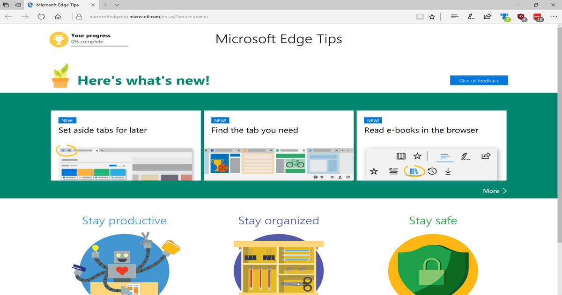Viewport: 562px width, 295px height.
Task: Click the Share icon in the toolbar
Action: 487,16
